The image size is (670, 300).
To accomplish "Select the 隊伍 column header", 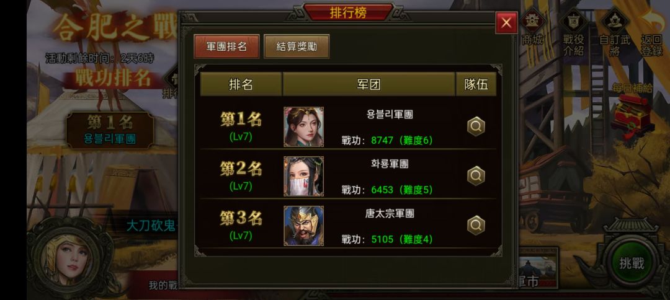I will [x=476, y=84].
